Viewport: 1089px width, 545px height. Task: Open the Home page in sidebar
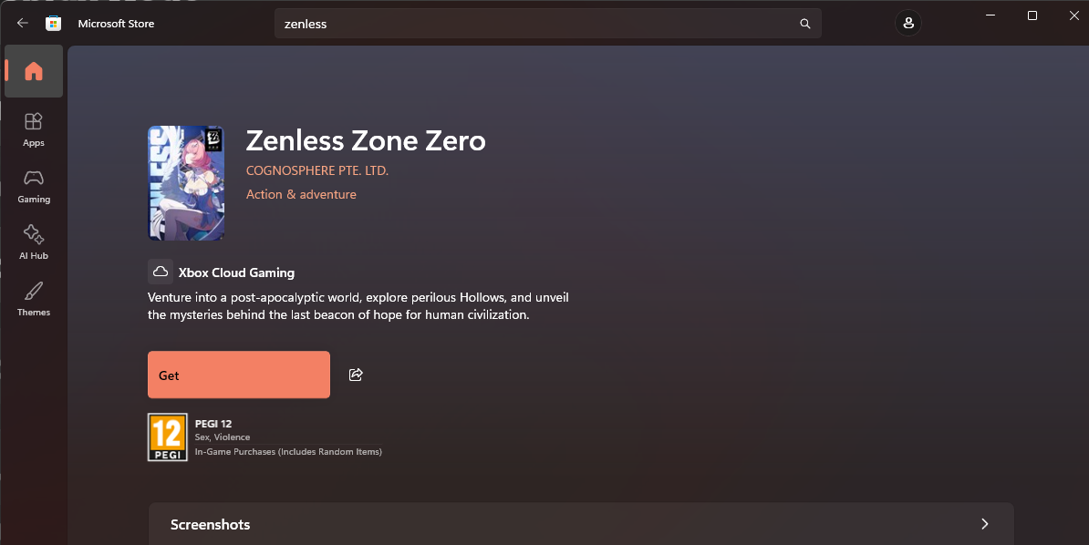pos(34,71)
